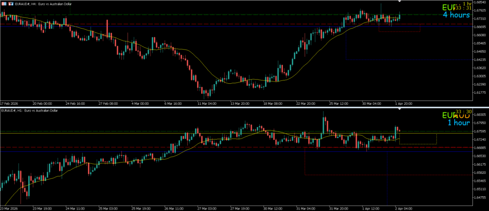Click the 1.65820 price on the H1 scale
Viewport: 489px width, 211px height.
coord(478,172)
